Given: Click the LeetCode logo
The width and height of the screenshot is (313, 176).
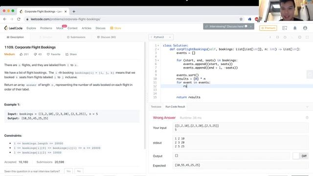Looking at the screenshot, I should click(x=13, y=28).
